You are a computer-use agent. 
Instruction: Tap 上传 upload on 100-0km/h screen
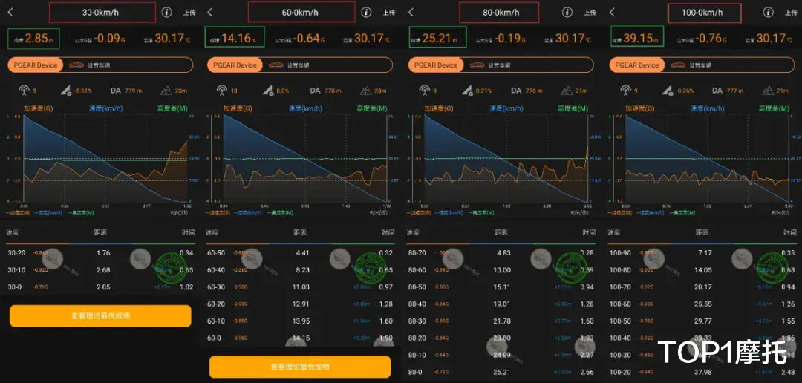791,13
